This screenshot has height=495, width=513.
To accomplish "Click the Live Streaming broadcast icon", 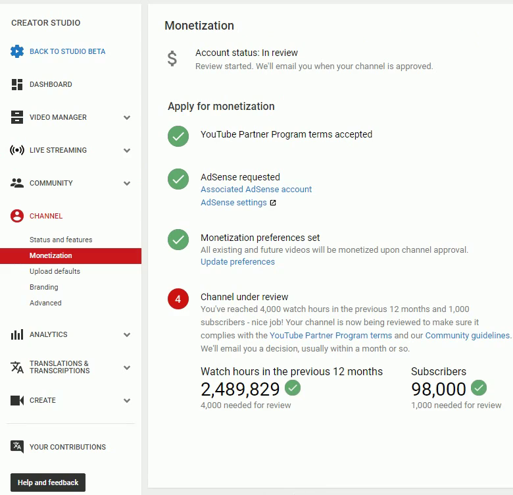I will (17, 150).
